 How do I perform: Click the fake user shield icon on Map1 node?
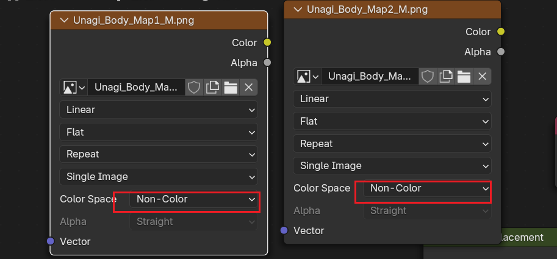(x=193, y=88)
